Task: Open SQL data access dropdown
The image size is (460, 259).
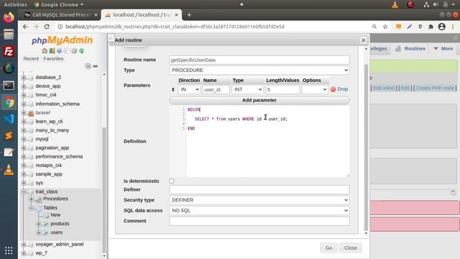Action: 259,211
